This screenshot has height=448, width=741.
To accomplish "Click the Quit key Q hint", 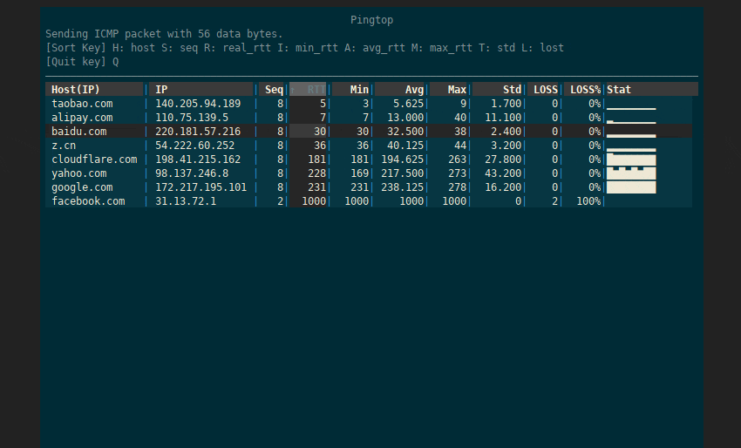I will pyautogui.click(x=82, y=62).
